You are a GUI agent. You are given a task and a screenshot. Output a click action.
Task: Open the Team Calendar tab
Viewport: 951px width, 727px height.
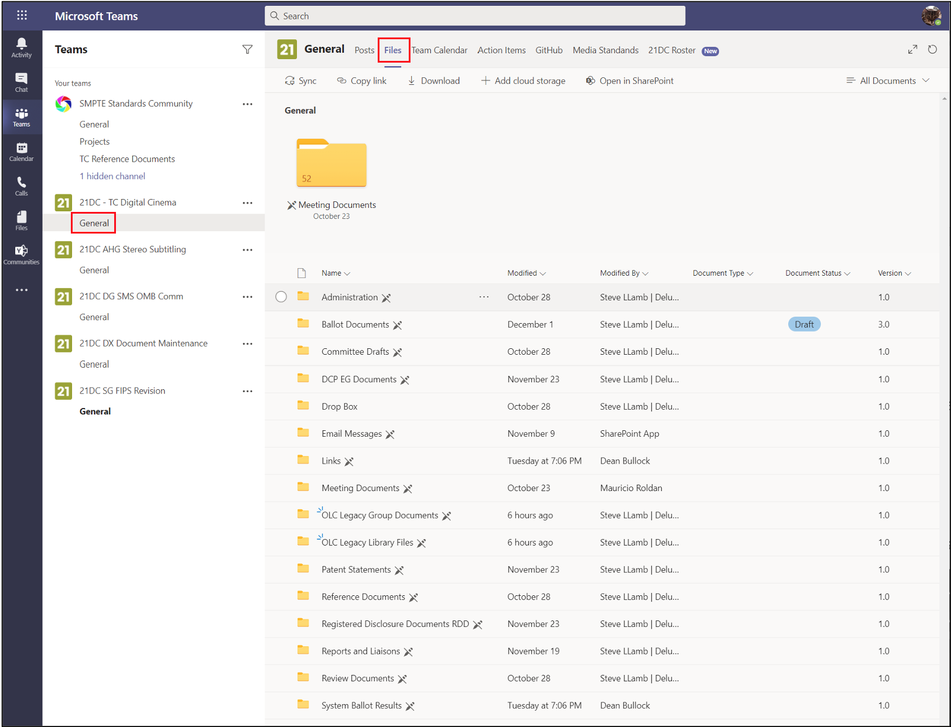[439, 50]
